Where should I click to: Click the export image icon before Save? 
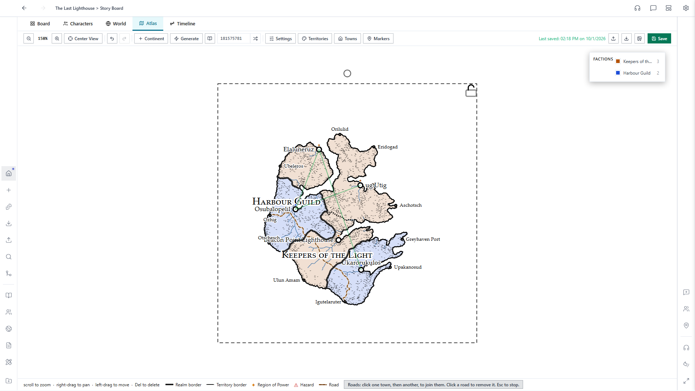[640, 39]
